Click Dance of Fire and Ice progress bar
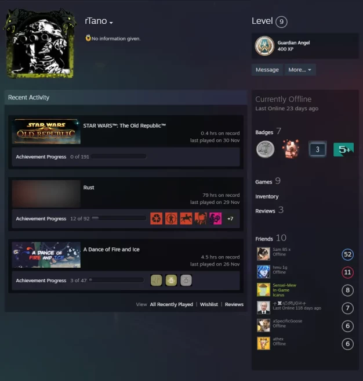This screenshot has width=363, height=381. coord(116,280)
